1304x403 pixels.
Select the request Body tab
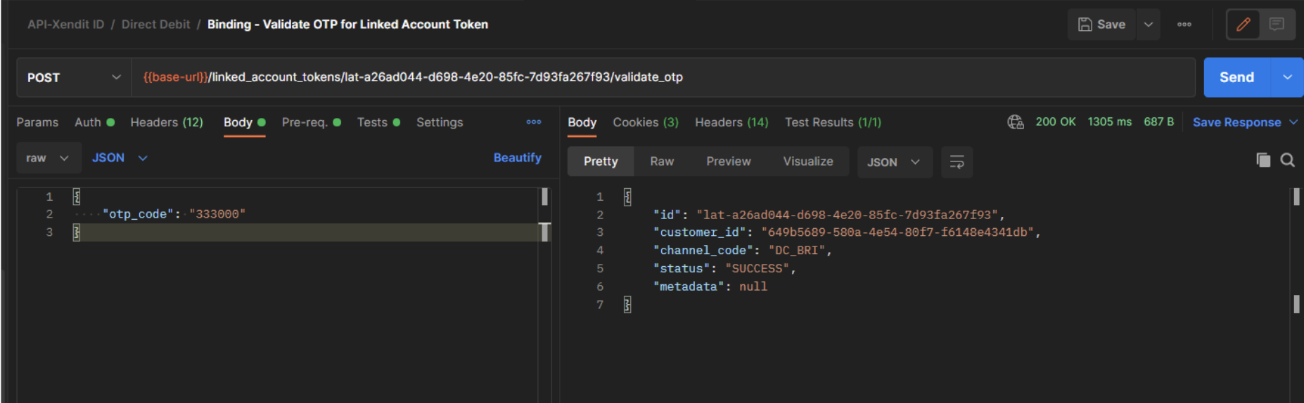coord(244,122)
